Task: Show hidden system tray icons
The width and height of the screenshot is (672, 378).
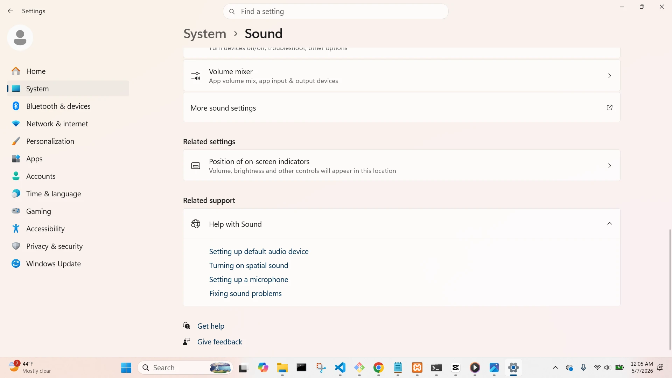Action: [555, 367]
